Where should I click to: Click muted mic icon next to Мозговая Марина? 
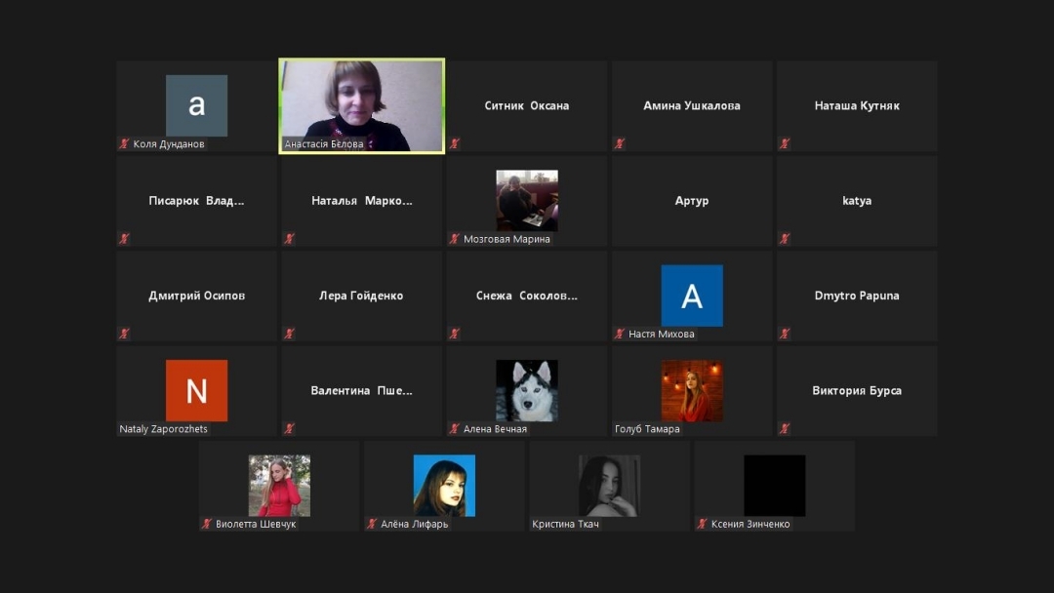pyautogui.click(x=455, y=239)
